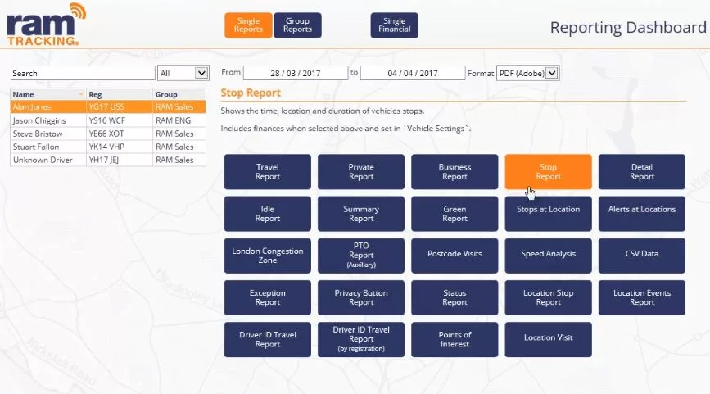The height and width of the screenshot is (394, 710).
Task: Choose the Speed Analysis report
Action: pos(549,256)
